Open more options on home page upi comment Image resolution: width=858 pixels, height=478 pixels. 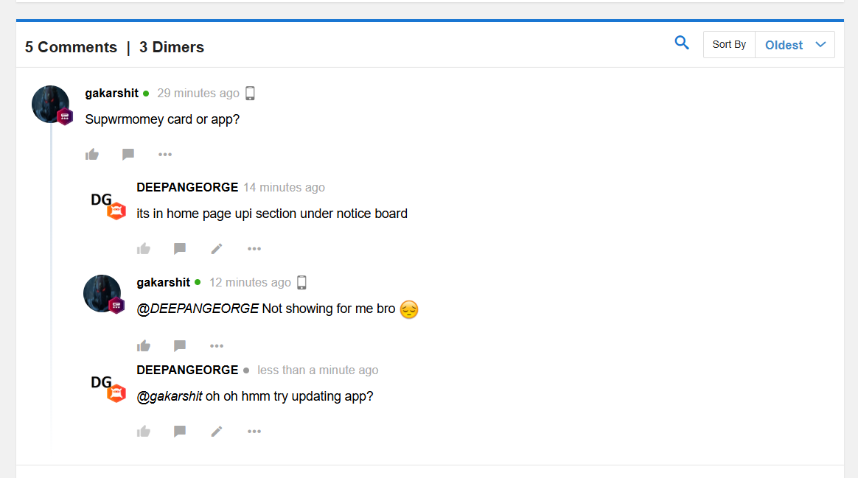click(x=254, y=249)
